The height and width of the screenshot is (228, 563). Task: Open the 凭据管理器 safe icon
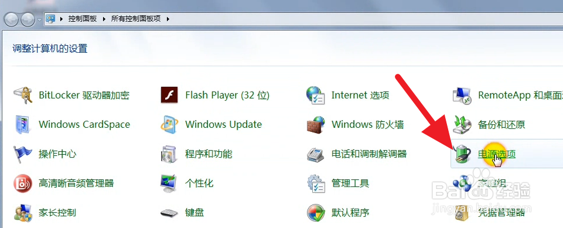pos(462,213)
